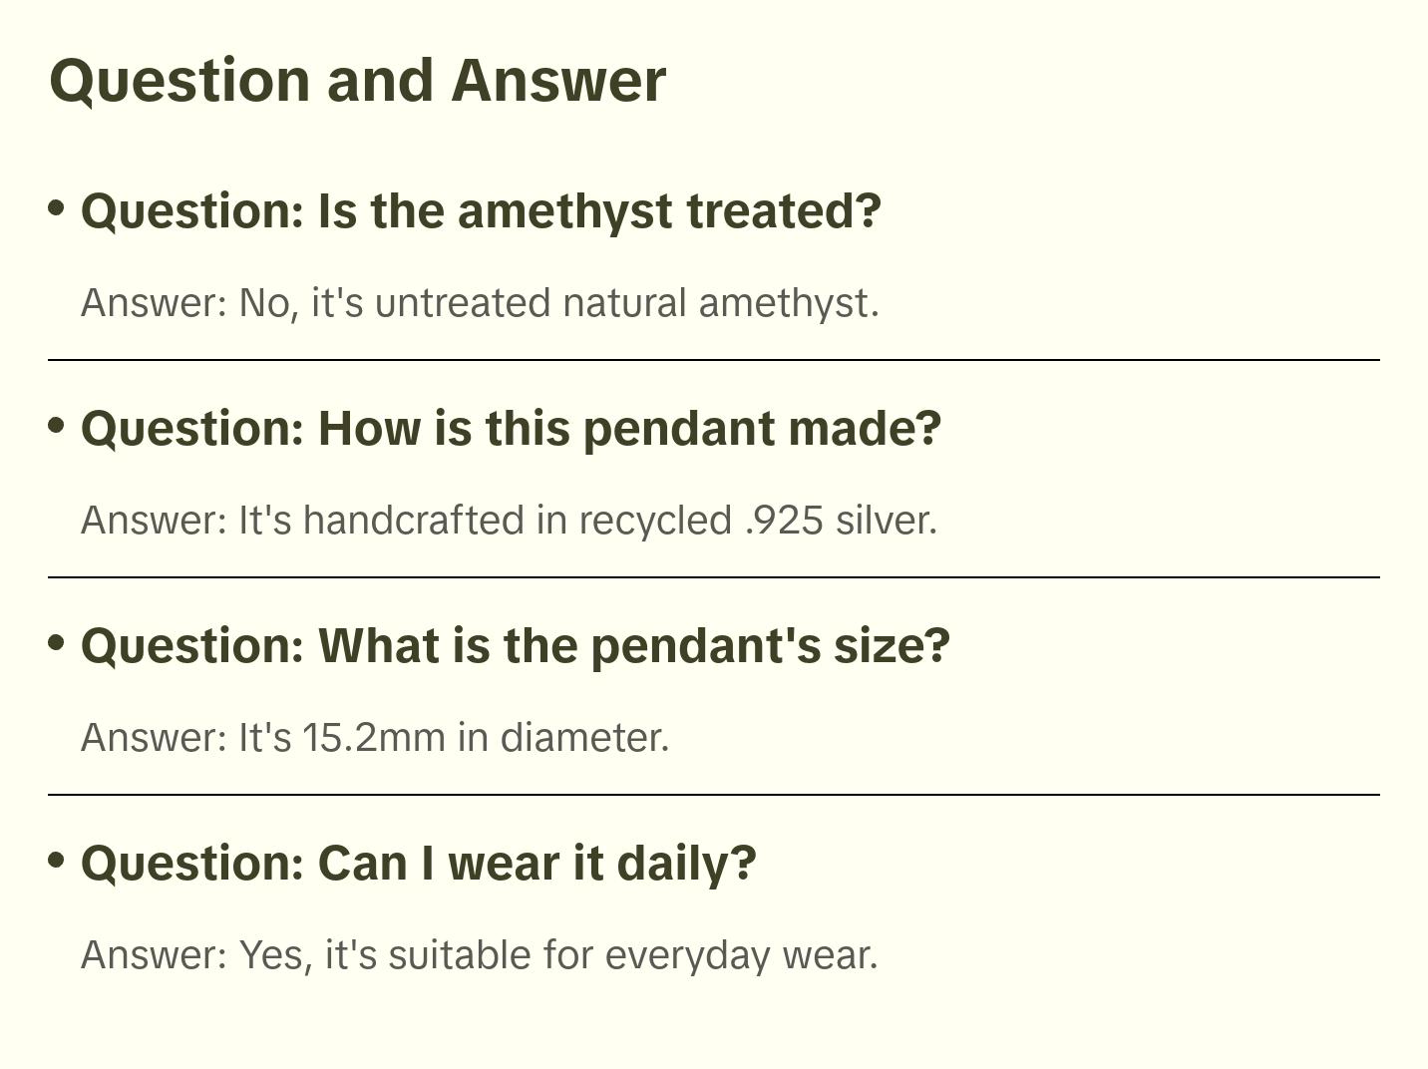Click the bullet beside the pendant's size question
The width and height of the screenshot is (1428, 1069).
[57, 642]
